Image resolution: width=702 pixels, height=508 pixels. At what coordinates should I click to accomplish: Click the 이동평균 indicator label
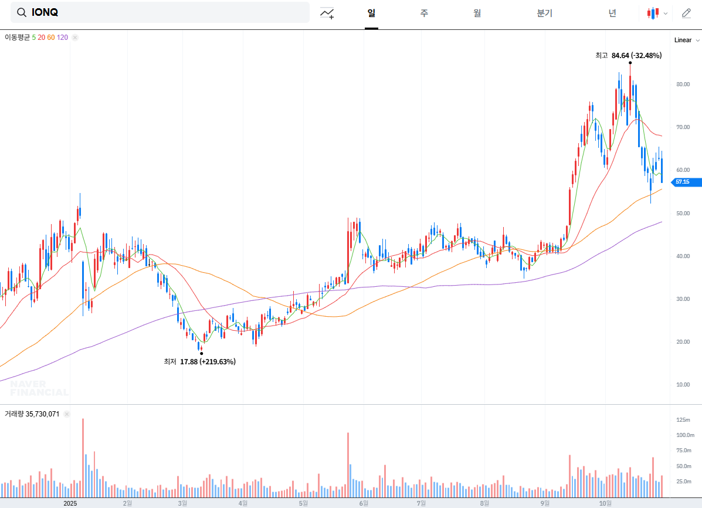point(17,38)
